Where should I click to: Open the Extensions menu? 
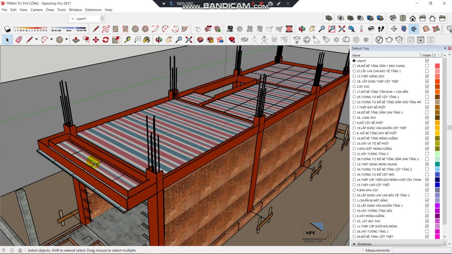pos(93,10)
